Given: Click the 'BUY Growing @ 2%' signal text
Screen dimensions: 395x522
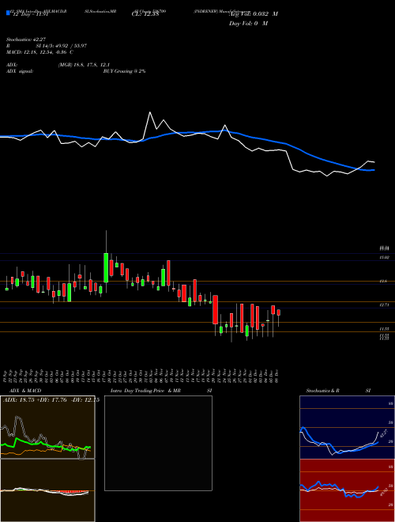Looking at the screenshot, I should 124,71.
